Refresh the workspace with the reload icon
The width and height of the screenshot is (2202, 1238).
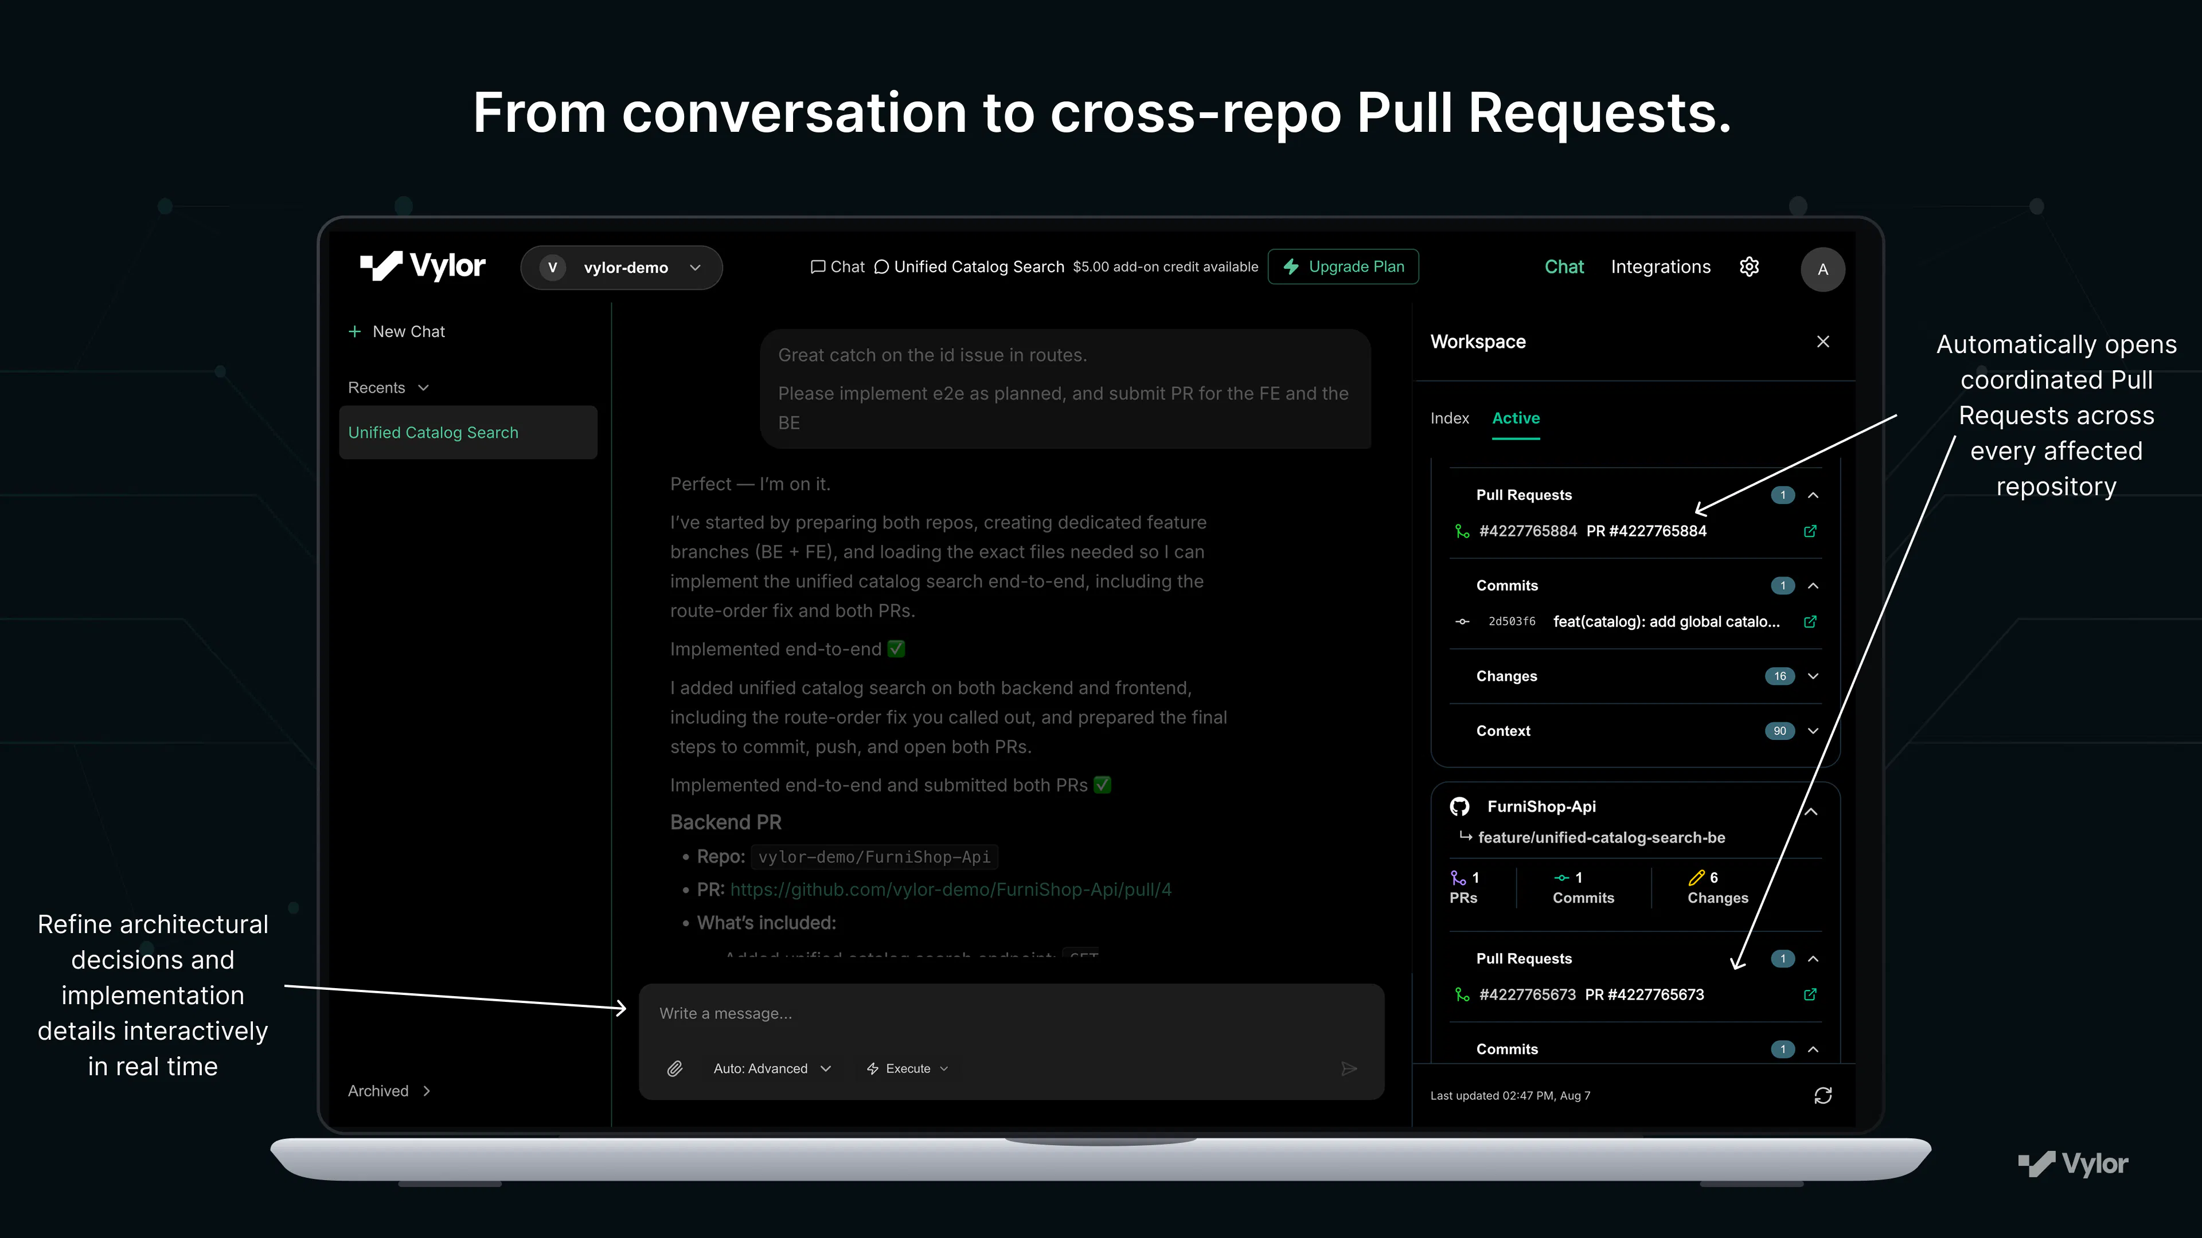pos(1822,1095)
